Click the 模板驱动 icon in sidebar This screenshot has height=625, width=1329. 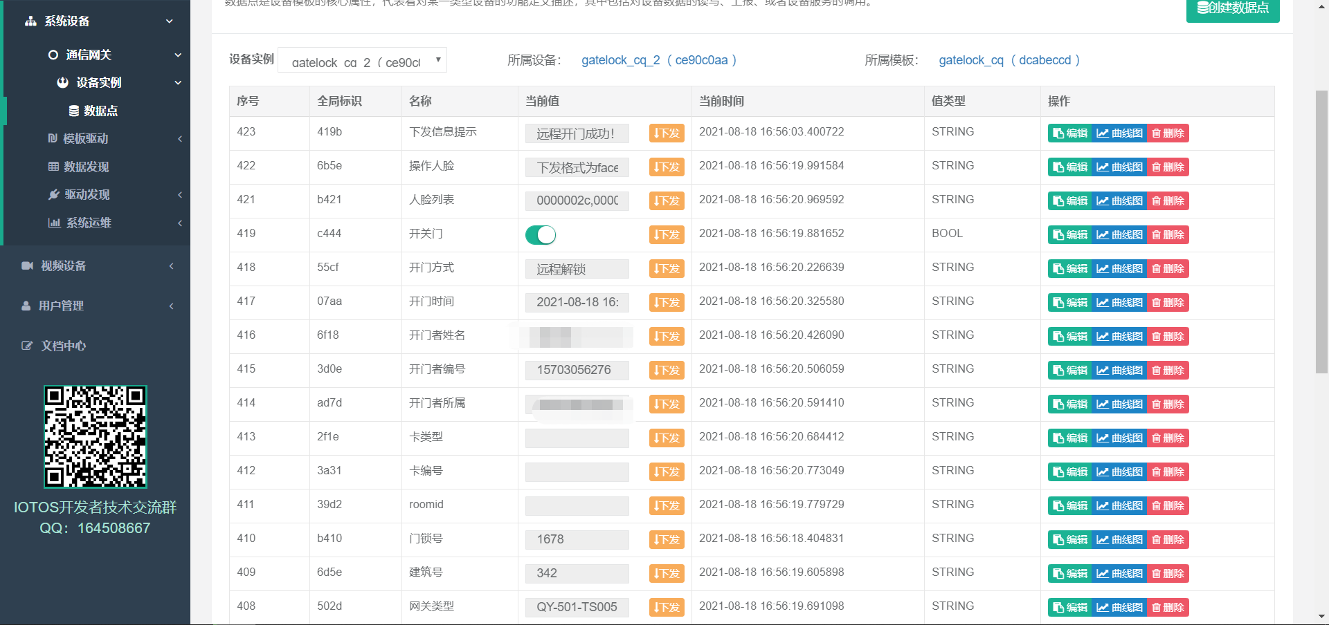point(53,138)
